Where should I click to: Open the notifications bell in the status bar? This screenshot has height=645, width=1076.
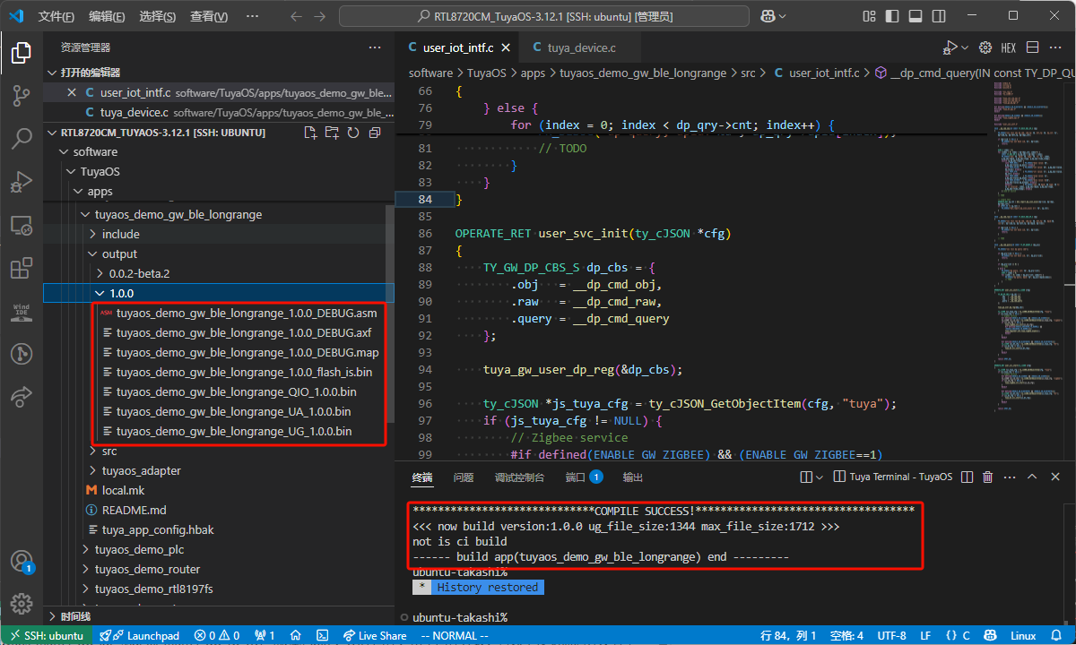pyautogui.click(x=1057, y=635)
